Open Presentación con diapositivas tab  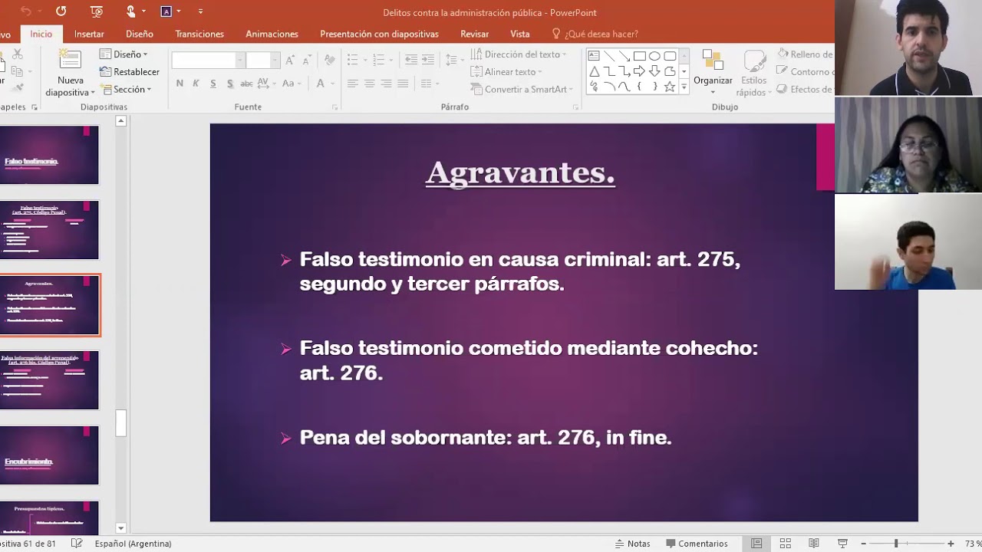pyautogui.click(x=379, y=34)
